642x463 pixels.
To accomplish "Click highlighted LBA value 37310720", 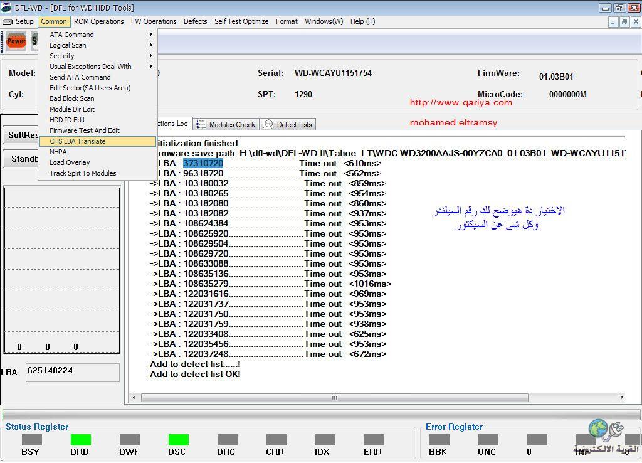I will point(203,163).
